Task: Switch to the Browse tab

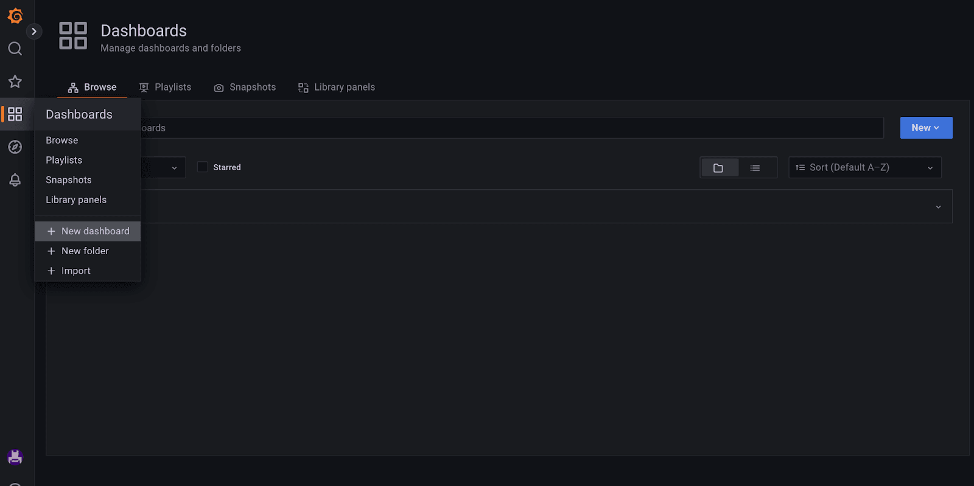Action: [x=92, y=87]
